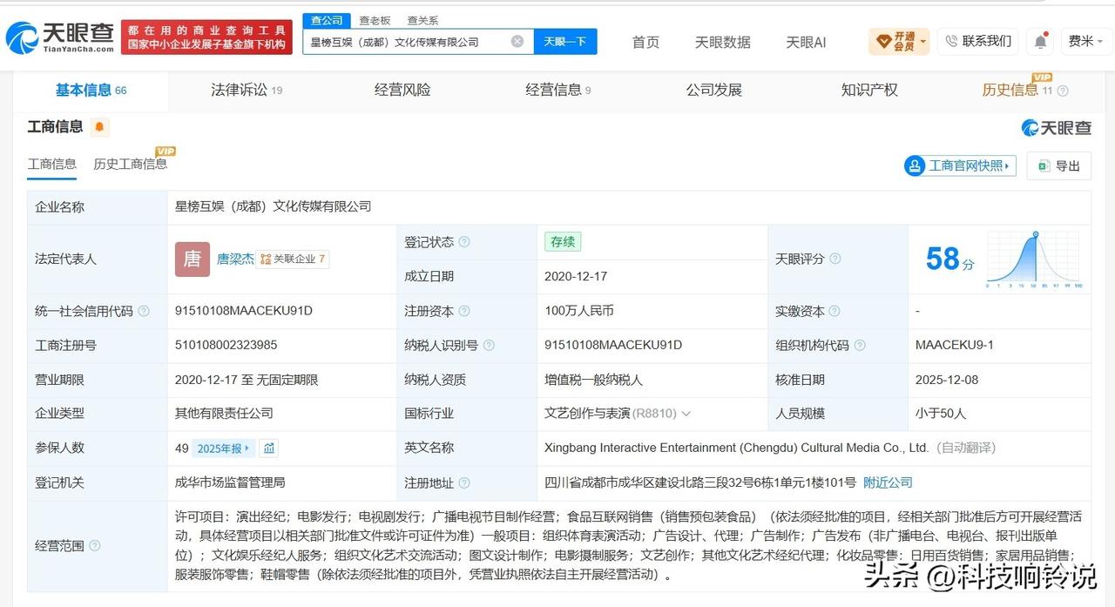Open the 公司发展 tab
Image resolution: width=1115 pixels, height=607 pixels.
(x=713, y=90)
